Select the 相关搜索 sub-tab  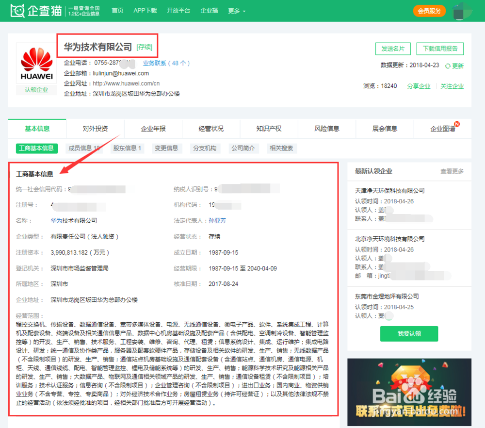click(x=281, y=148)
